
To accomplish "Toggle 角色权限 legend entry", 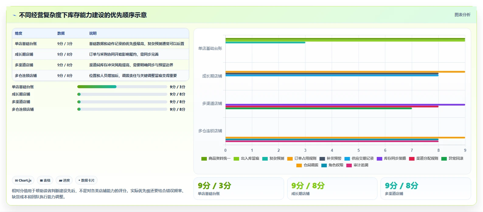I will point(332,165).
